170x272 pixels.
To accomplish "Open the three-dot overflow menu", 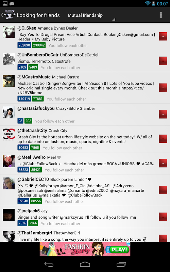I will click(161, 15).
